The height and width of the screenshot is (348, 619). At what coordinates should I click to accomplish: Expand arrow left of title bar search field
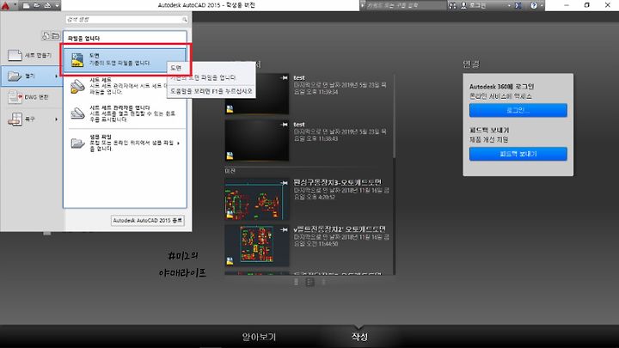pyautogui.click(x=363, y=5)
